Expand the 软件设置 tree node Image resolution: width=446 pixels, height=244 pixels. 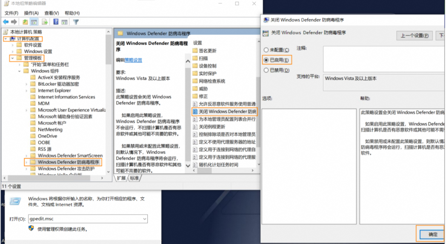[x=12, y=45]
